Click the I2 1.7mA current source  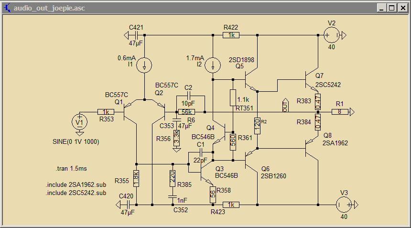tap(213, 65)
